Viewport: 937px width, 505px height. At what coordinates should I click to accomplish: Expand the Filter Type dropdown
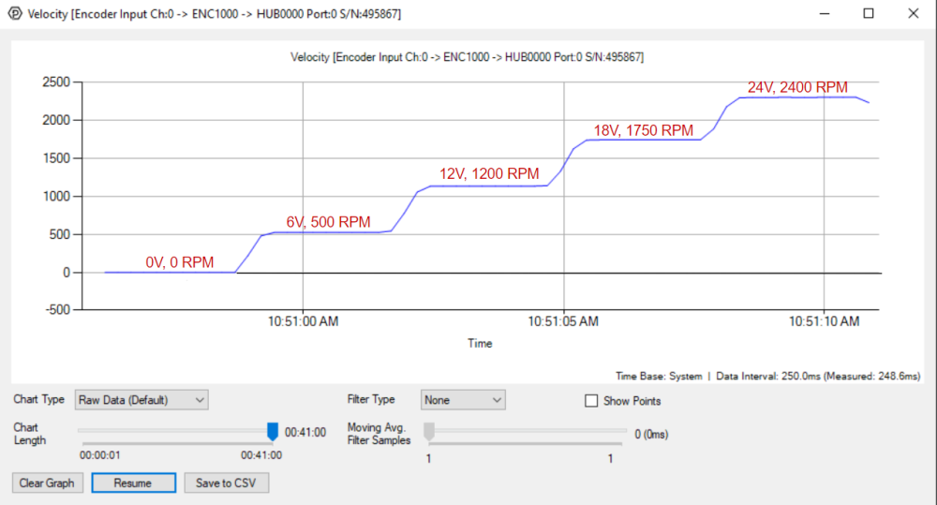[463, 400]
